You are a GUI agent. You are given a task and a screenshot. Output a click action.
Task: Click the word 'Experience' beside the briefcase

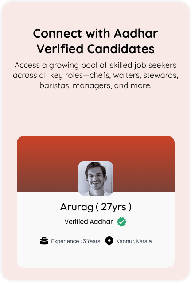tap(65, 241)
